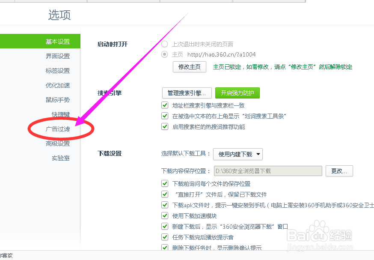The width and height of the screenshot is (374, 260).
Task: Toggle 删除下载任务时显示删除确认提示 checkbox
Action: (x=165, y=247)
